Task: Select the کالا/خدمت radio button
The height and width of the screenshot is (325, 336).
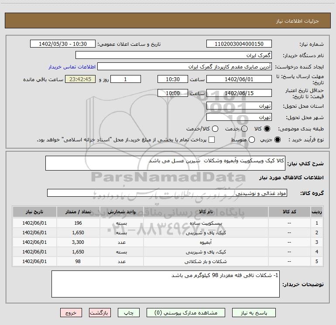Action: [215, 129]
